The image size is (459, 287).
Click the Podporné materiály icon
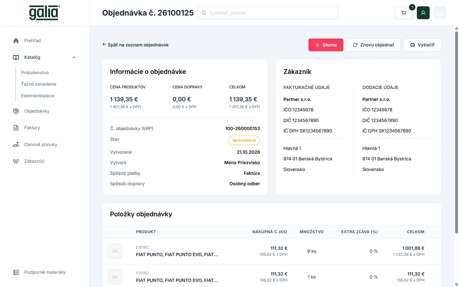(x=16, y=272)
